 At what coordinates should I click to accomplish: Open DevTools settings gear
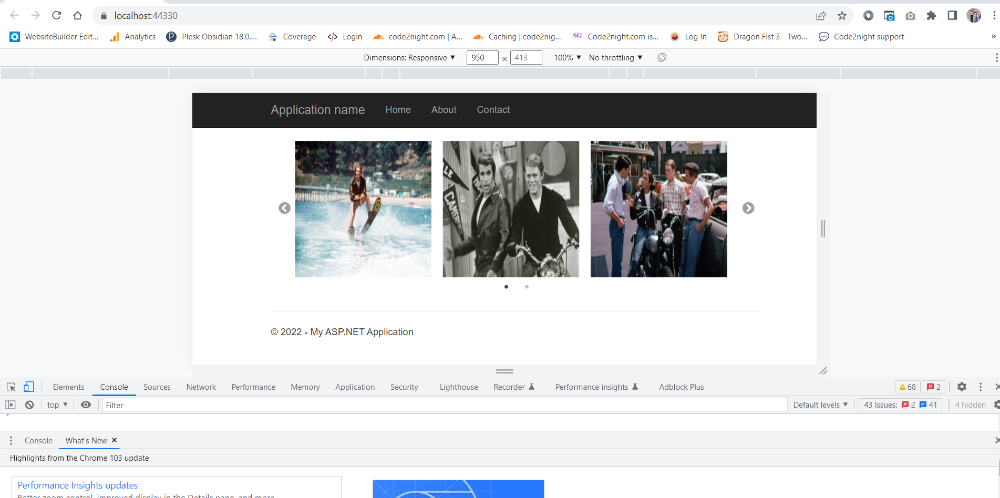(962, 387)
